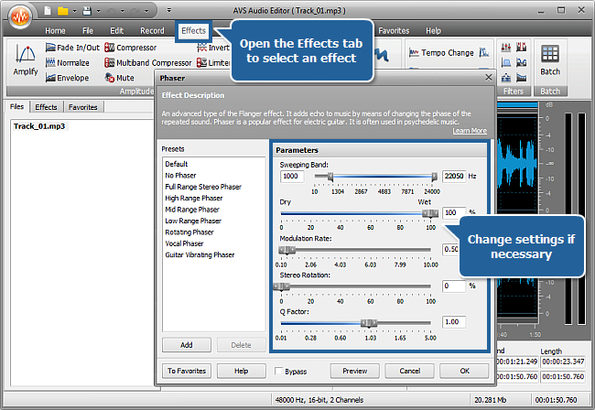Click the Sweeping Band 22050 Hz field
Image resolution: width=595 pixels, height=410 pixels.
[454, 176]
